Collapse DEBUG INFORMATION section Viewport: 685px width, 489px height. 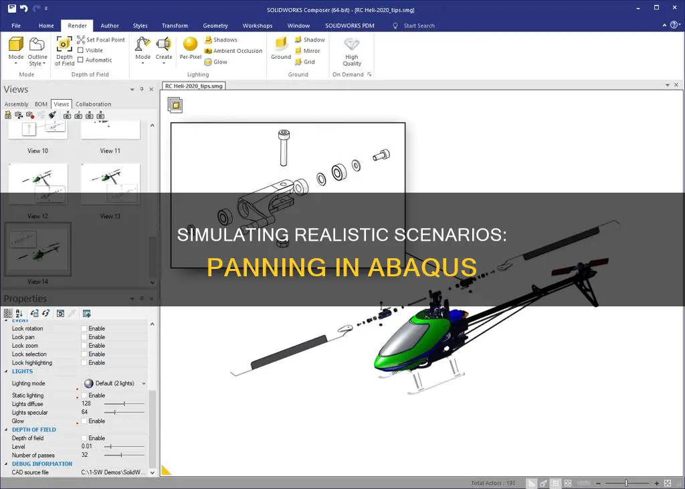pos(6,464)
